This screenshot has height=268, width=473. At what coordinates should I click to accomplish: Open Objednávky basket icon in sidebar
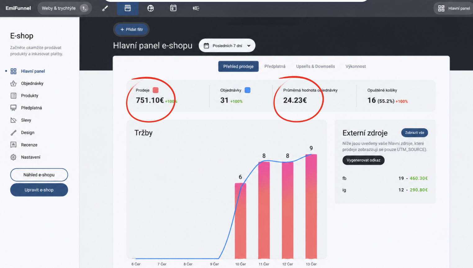[x=13, y=84]
